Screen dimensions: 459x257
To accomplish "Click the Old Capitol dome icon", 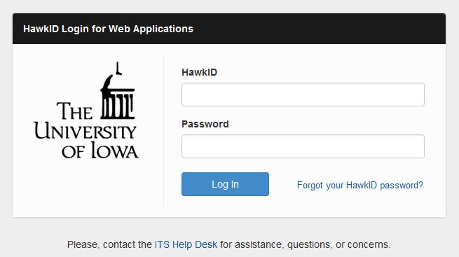I will [x=118, y=90].
